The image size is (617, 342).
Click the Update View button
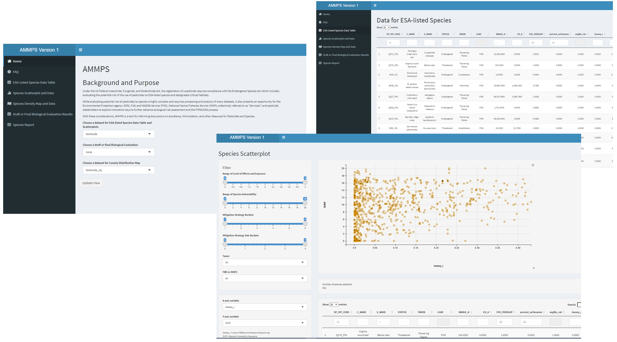click(x=91, y=183)
